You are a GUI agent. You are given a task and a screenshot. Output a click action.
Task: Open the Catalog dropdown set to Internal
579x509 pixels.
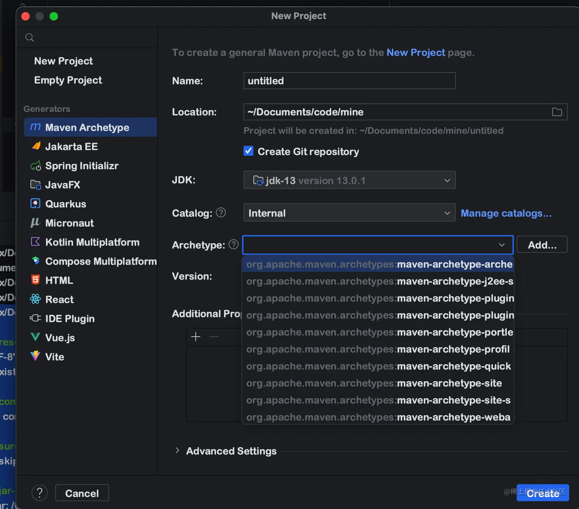click(x=349, y=213)
